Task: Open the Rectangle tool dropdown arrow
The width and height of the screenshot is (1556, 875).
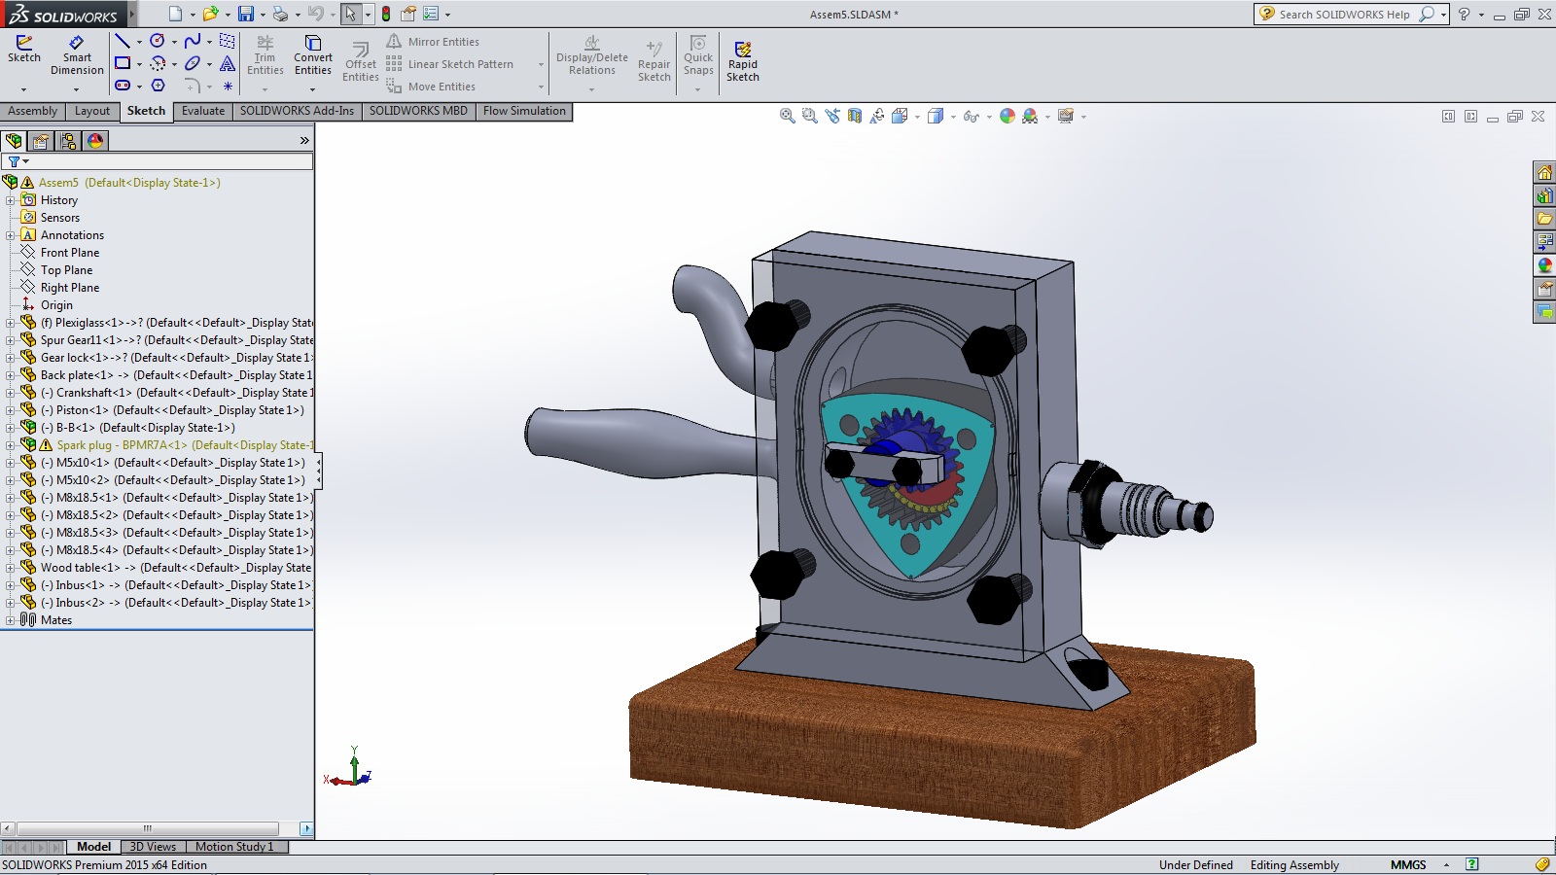Action: pos(139,64)
